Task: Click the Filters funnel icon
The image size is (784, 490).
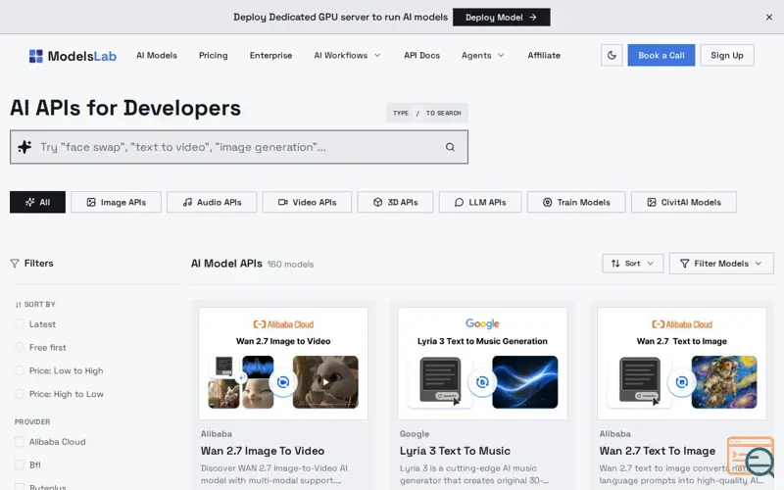Action: point(15,264)
